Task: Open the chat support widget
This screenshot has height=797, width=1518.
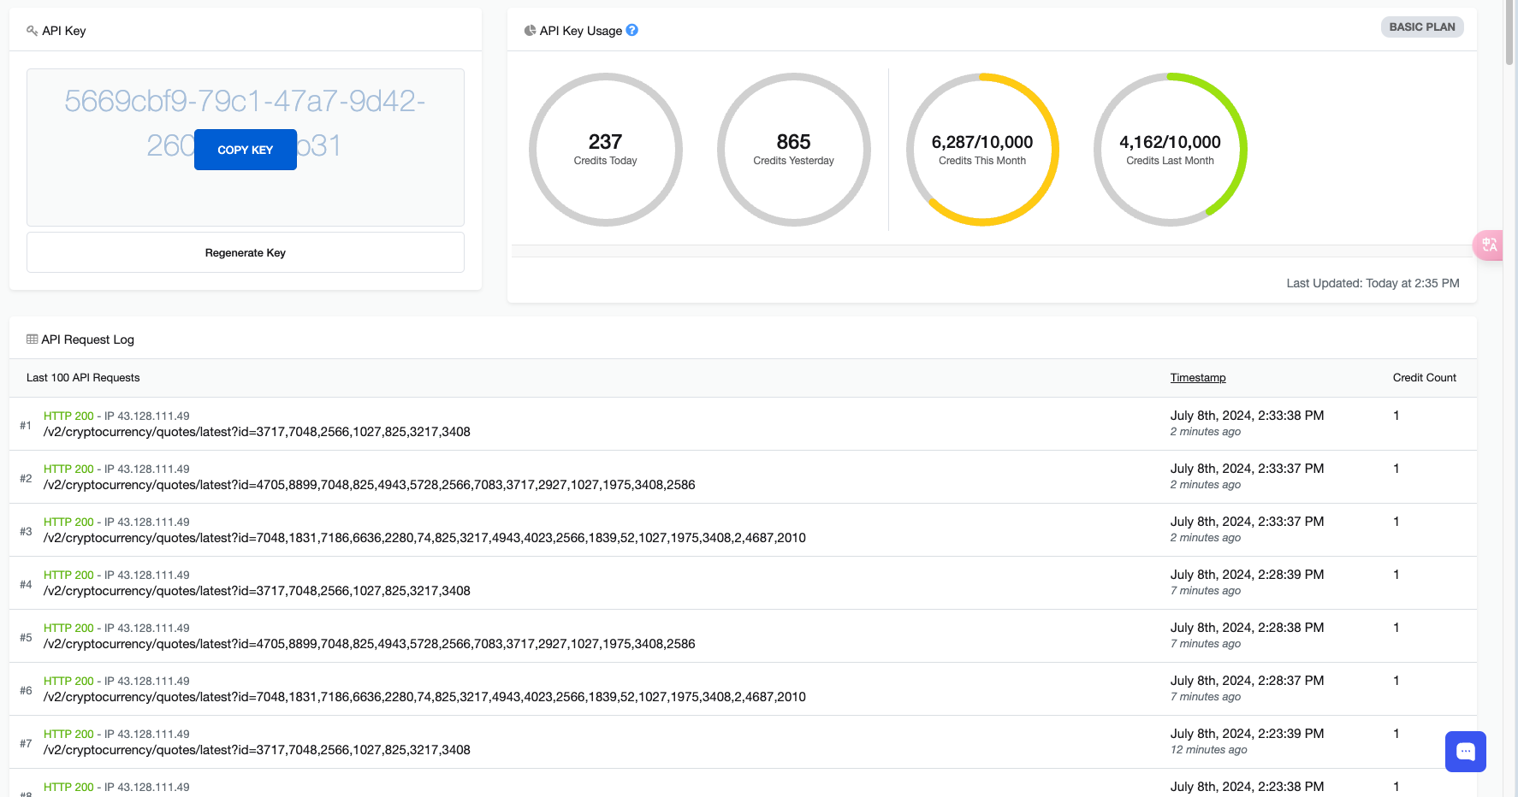Action: 1465,752
